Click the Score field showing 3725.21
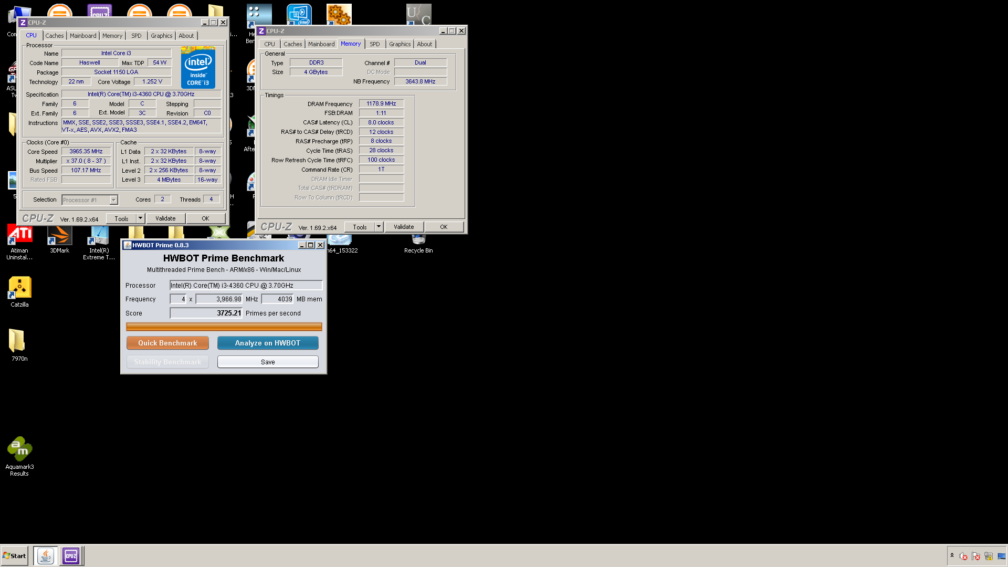 click(206, 313)
